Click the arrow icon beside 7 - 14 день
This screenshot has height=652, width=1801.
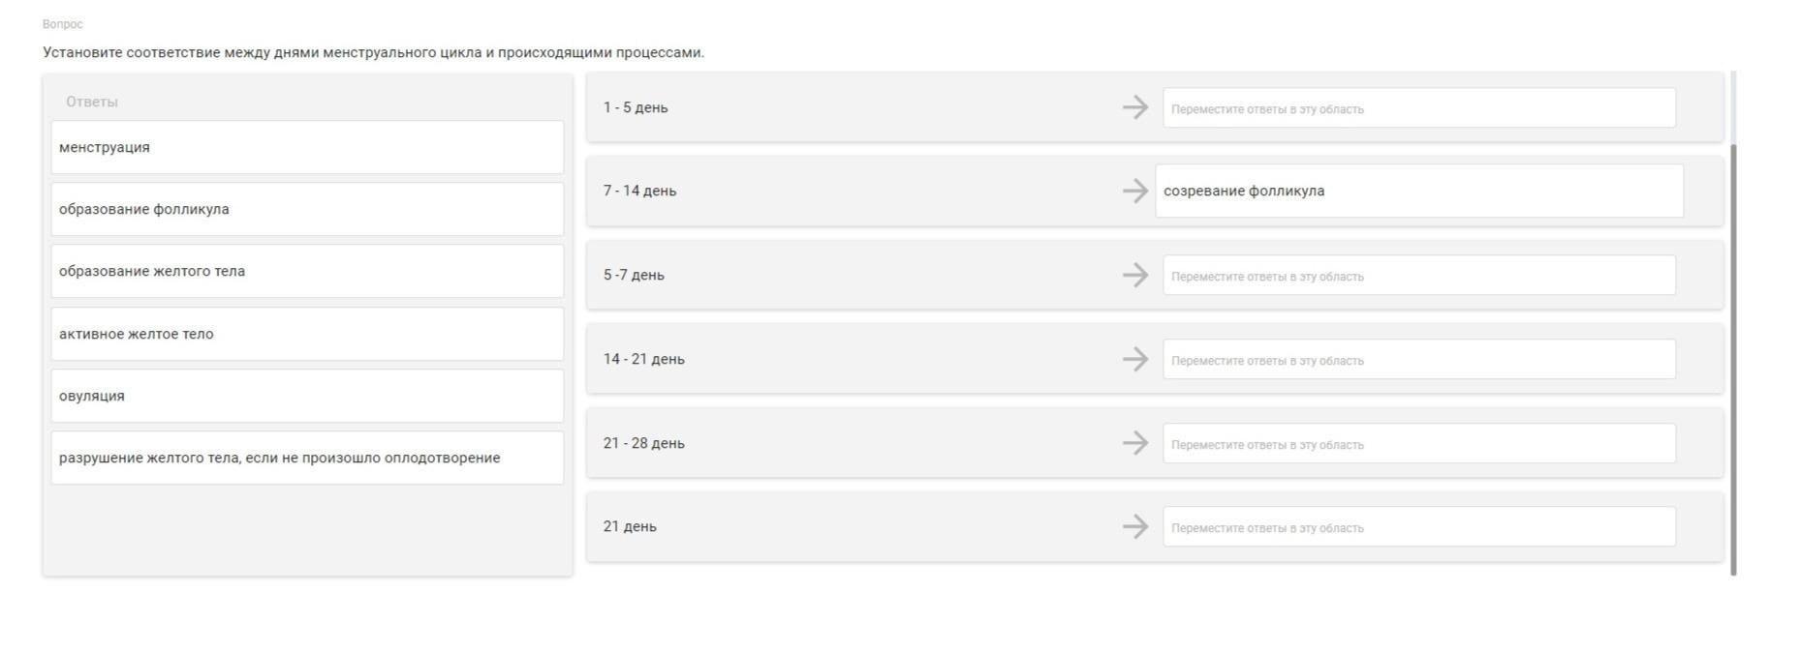[1135, 191]
